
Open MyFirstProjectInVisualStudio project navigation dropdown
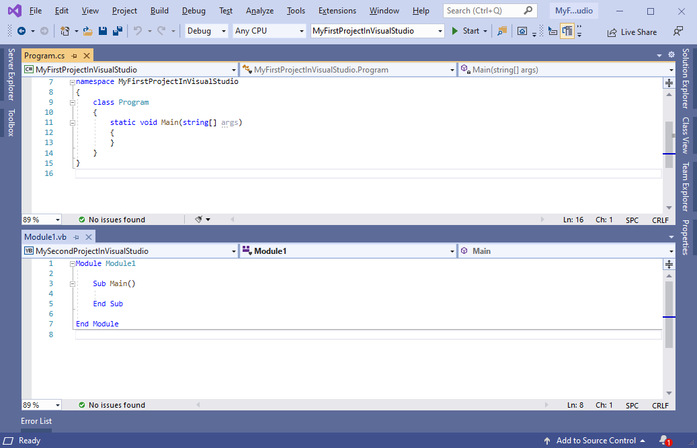pyautogui.click(x=130, y=70)
